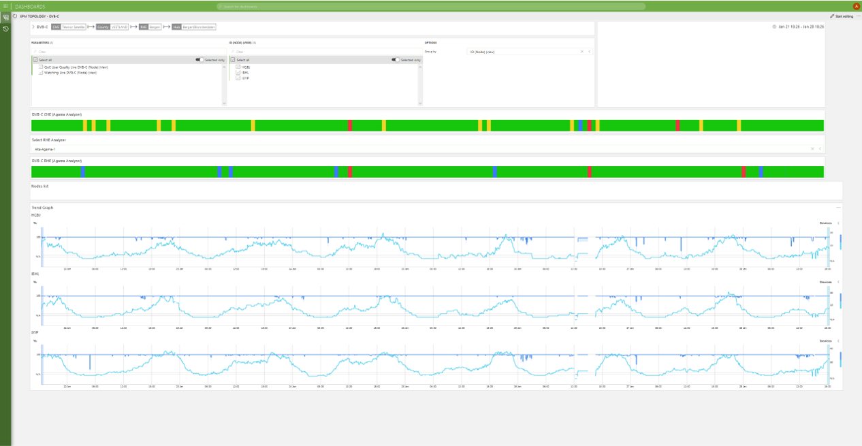
Task: Click the DVB-C CHE (Agama Analyzer) title
Action: [x=57, y=114]
